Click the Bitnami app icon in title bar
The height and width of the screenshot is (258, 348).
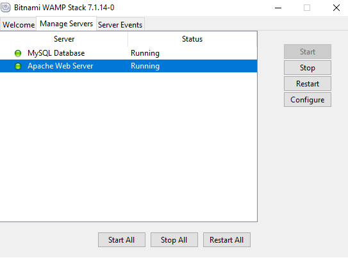click(6, 7)
